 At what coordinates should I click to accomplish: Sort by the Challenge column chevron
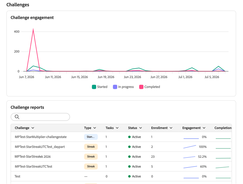[33, 128]
